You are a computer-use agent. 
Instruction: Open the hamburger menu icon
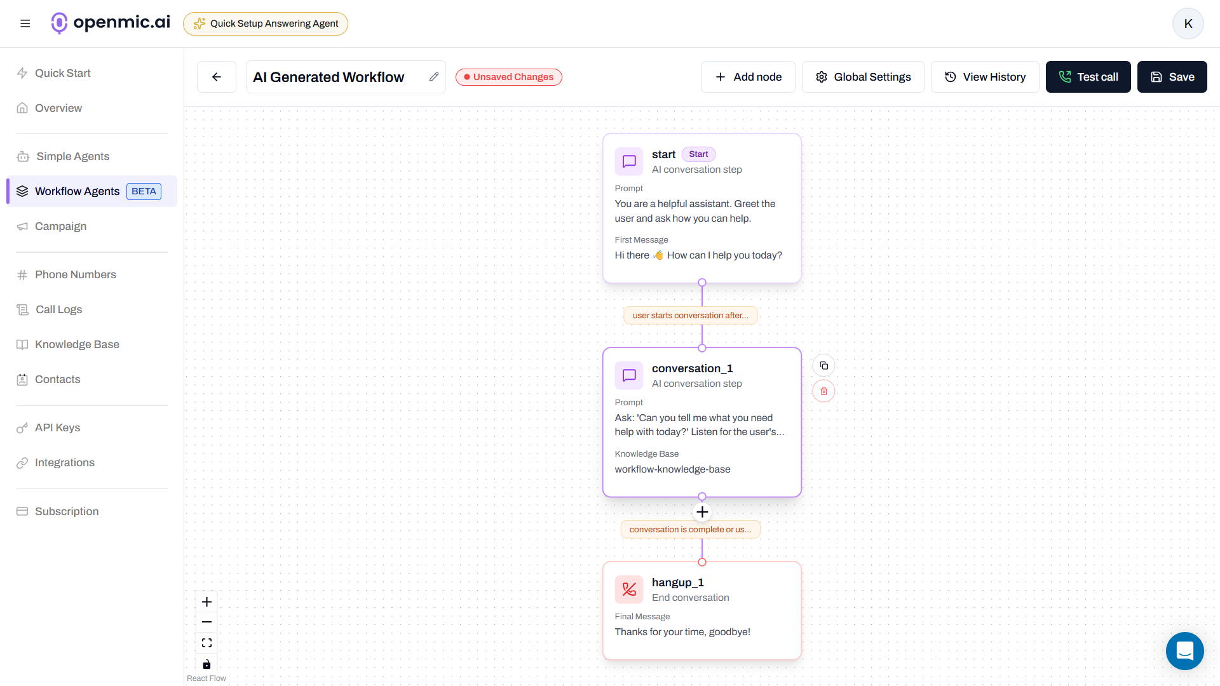(x=25, y=23)
